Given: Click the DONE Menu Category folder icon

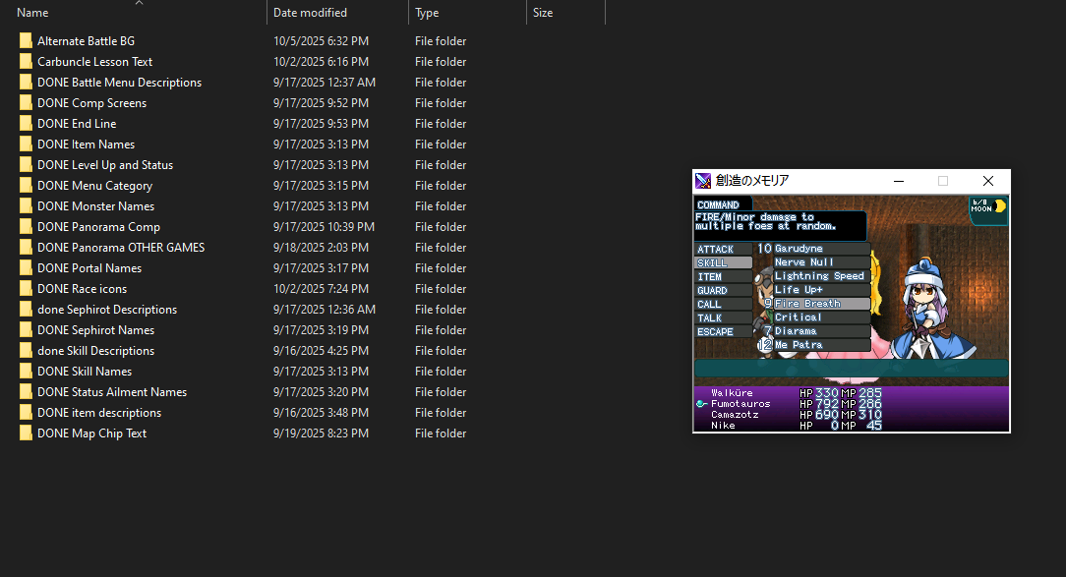Looking at the screenshot, I should (x=26, y=185).
